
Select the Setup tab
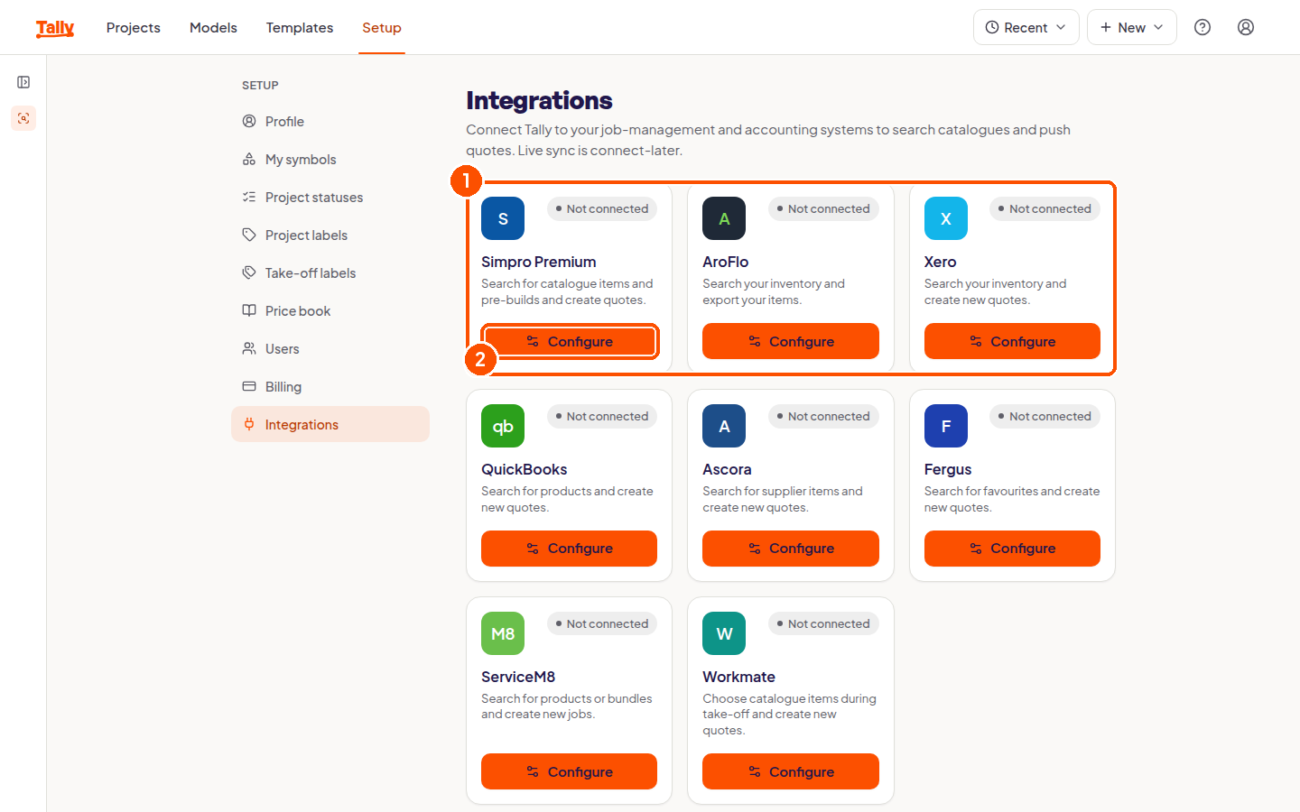(382, 28)
